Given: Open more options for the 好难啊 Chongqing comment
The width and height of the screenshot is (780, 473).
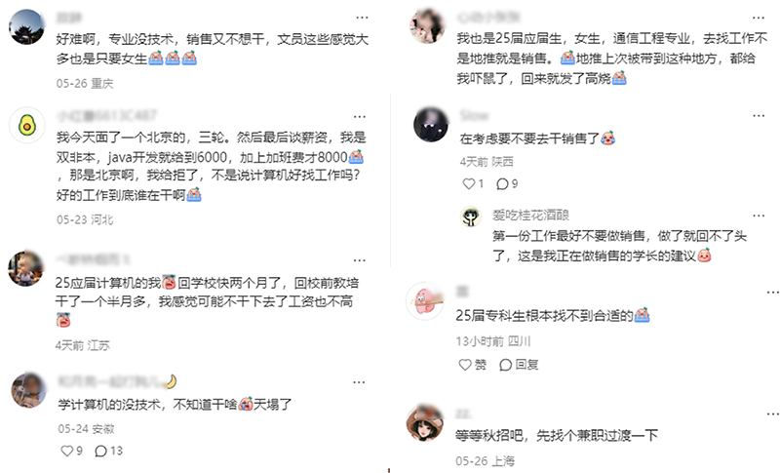Looking at the screenshot, I should tap(362, 18).
